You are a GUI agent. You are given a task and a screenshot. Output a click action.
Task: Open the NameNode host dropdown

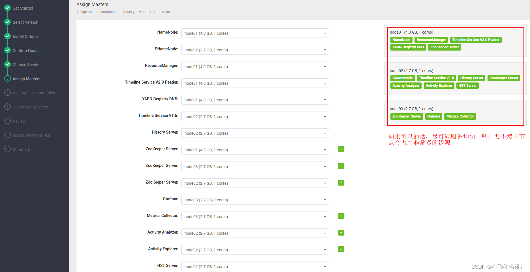[x=255, y=33]
